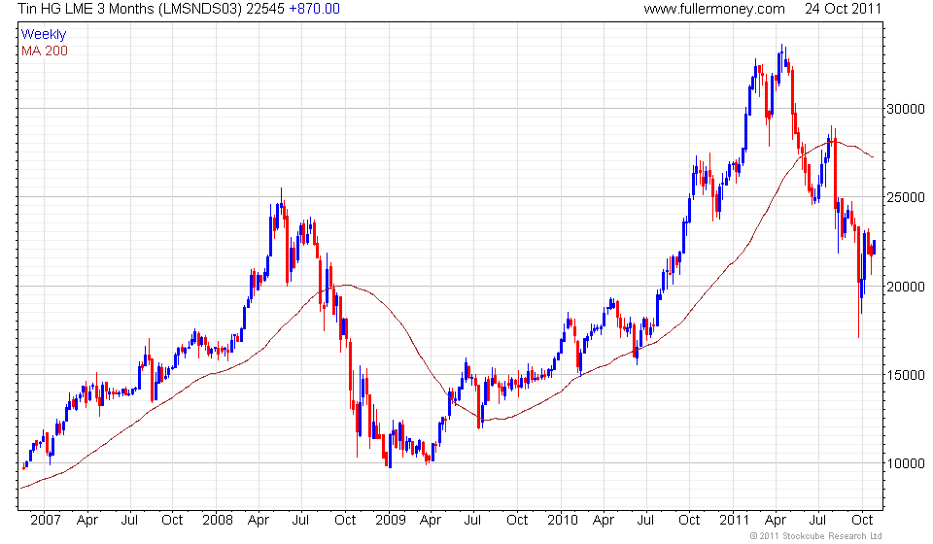Click the 25000 price axis label

pos(906,197)
